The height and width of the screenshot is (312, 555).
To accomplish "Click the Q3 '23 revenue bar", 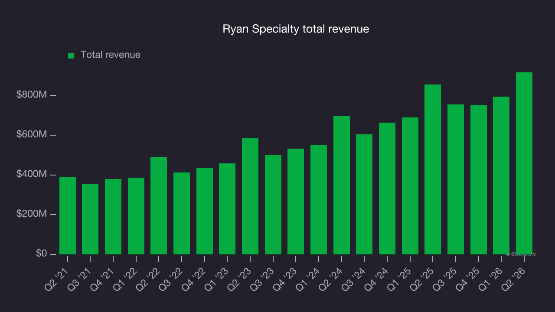I will (273, 205).
